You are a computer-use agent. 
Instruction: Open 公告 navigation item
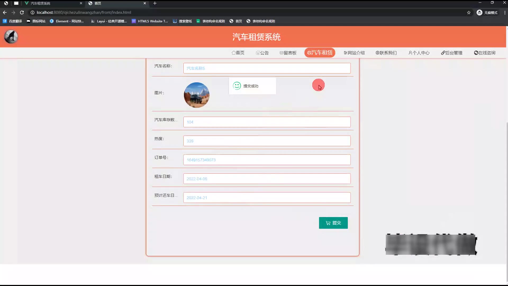click(x=262, y=53)
